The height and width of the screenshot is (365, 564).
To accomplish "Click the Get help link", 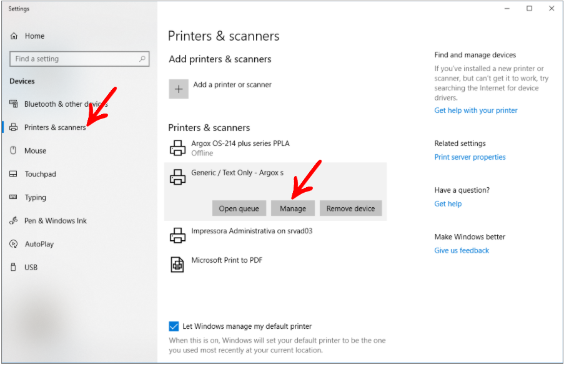I will (448, 203).
